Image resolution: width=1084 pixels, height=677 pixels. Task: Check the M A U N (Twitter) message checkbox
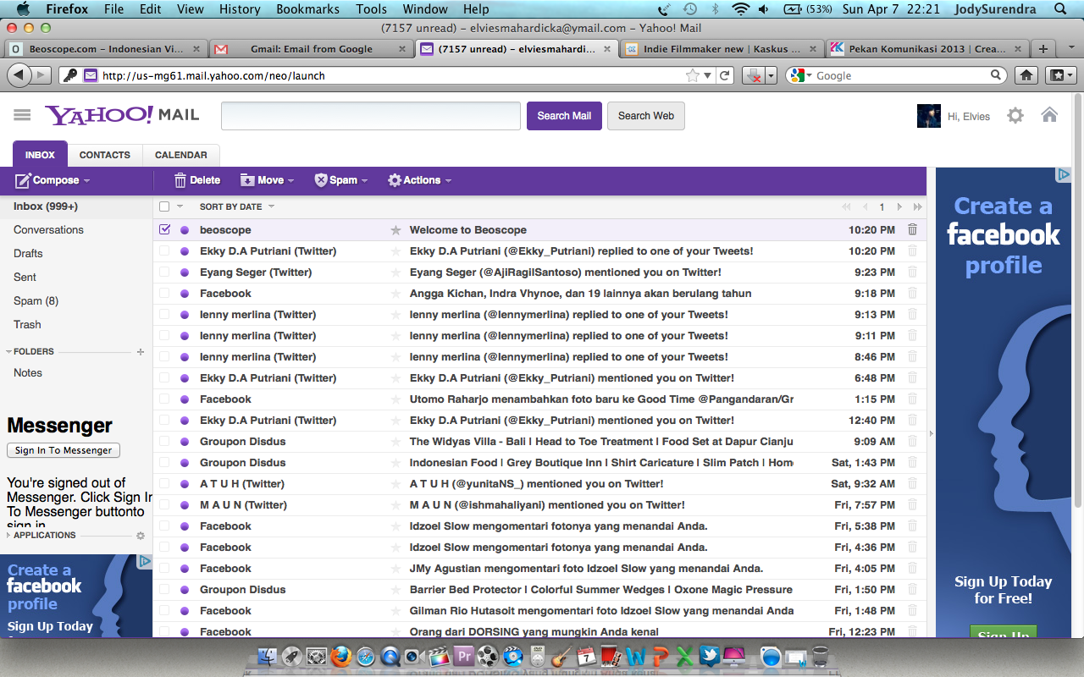(x=164, y=505)
